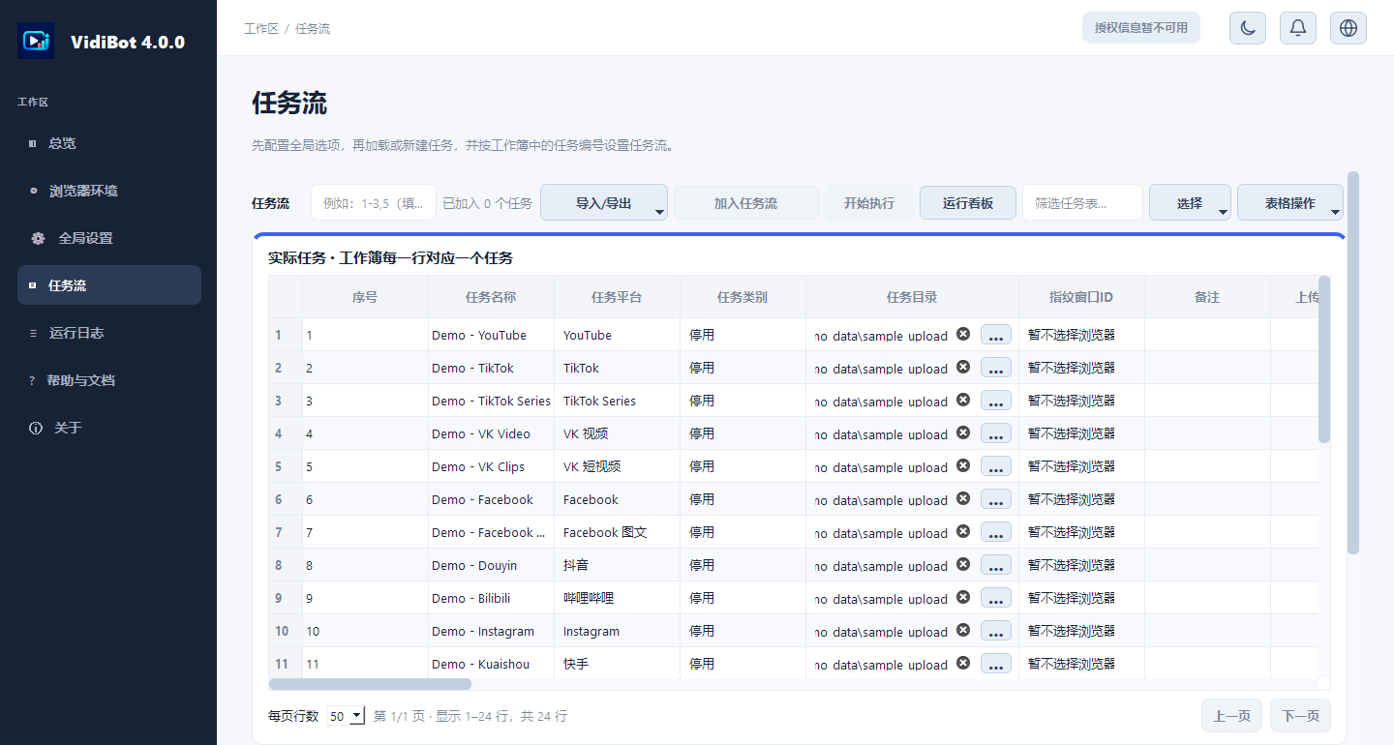Image resolution: width=1394 pixels, height=745 pixels.
Task: Focus the task number input field 例如：1-3,5
Action: click(x=373, y=203)
